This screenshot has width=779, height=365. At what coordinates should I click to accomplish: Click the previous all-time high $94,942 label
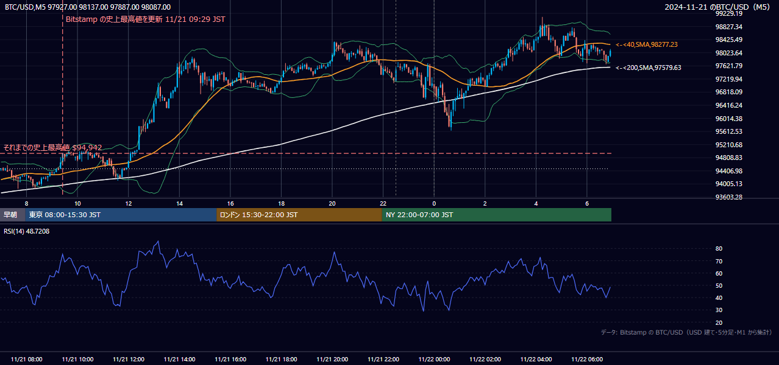[52, 147]
